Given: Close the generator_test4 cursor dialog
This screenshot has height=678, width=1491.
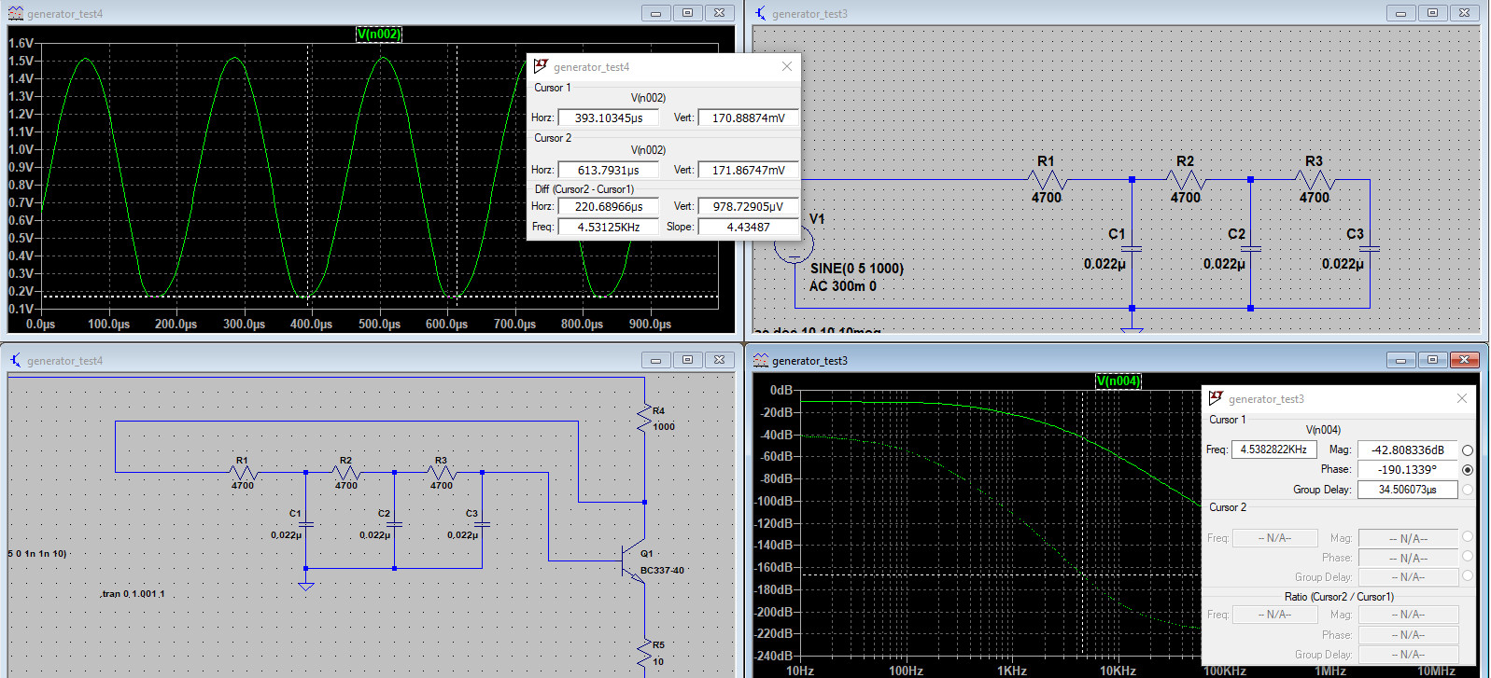Looking at the screenshot, I should (x=786, y=66).
